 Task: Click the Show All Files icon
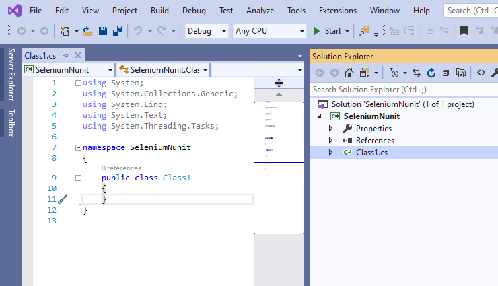point(461,73)
